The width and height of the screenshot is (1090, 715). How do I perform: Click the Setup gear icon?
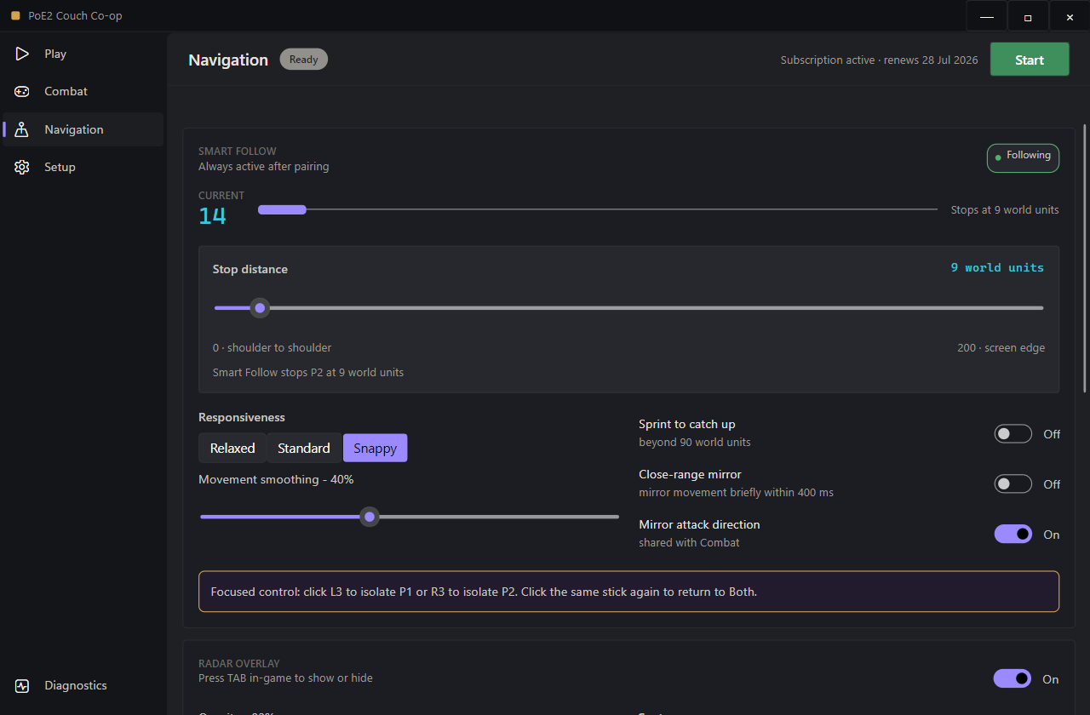tap(22, 167)
